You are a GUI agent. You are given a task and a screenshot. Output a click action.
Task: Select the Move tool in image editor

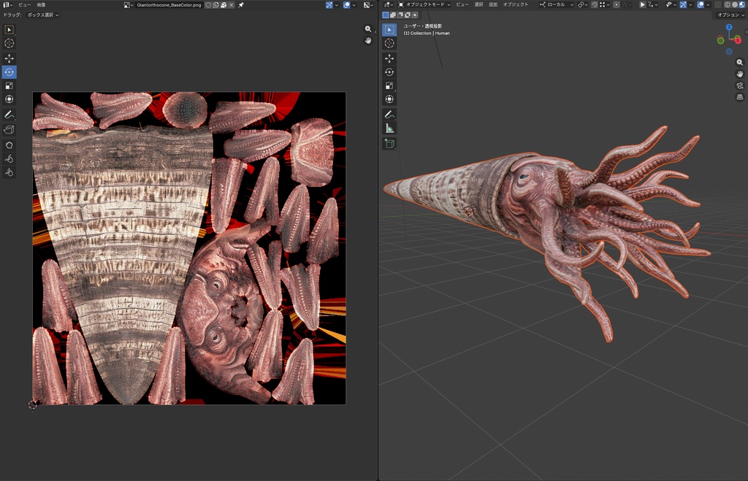click(x=9, y=58)
